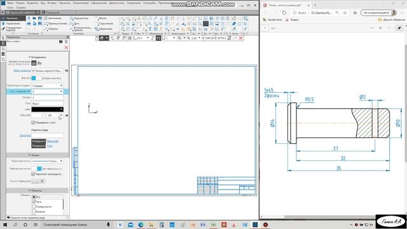
Task: Open Ориентация модели dropdown showing Спереди
Action: coord(47,85)
